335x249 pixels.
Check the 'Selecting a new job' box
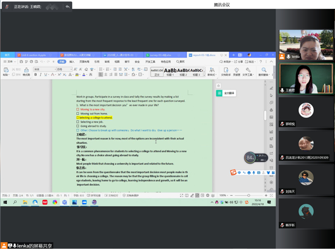[x=78, y=122]
